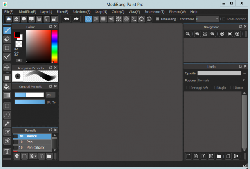Enable radial snap
The image size is (250, 169).
[x=118, y=19]
